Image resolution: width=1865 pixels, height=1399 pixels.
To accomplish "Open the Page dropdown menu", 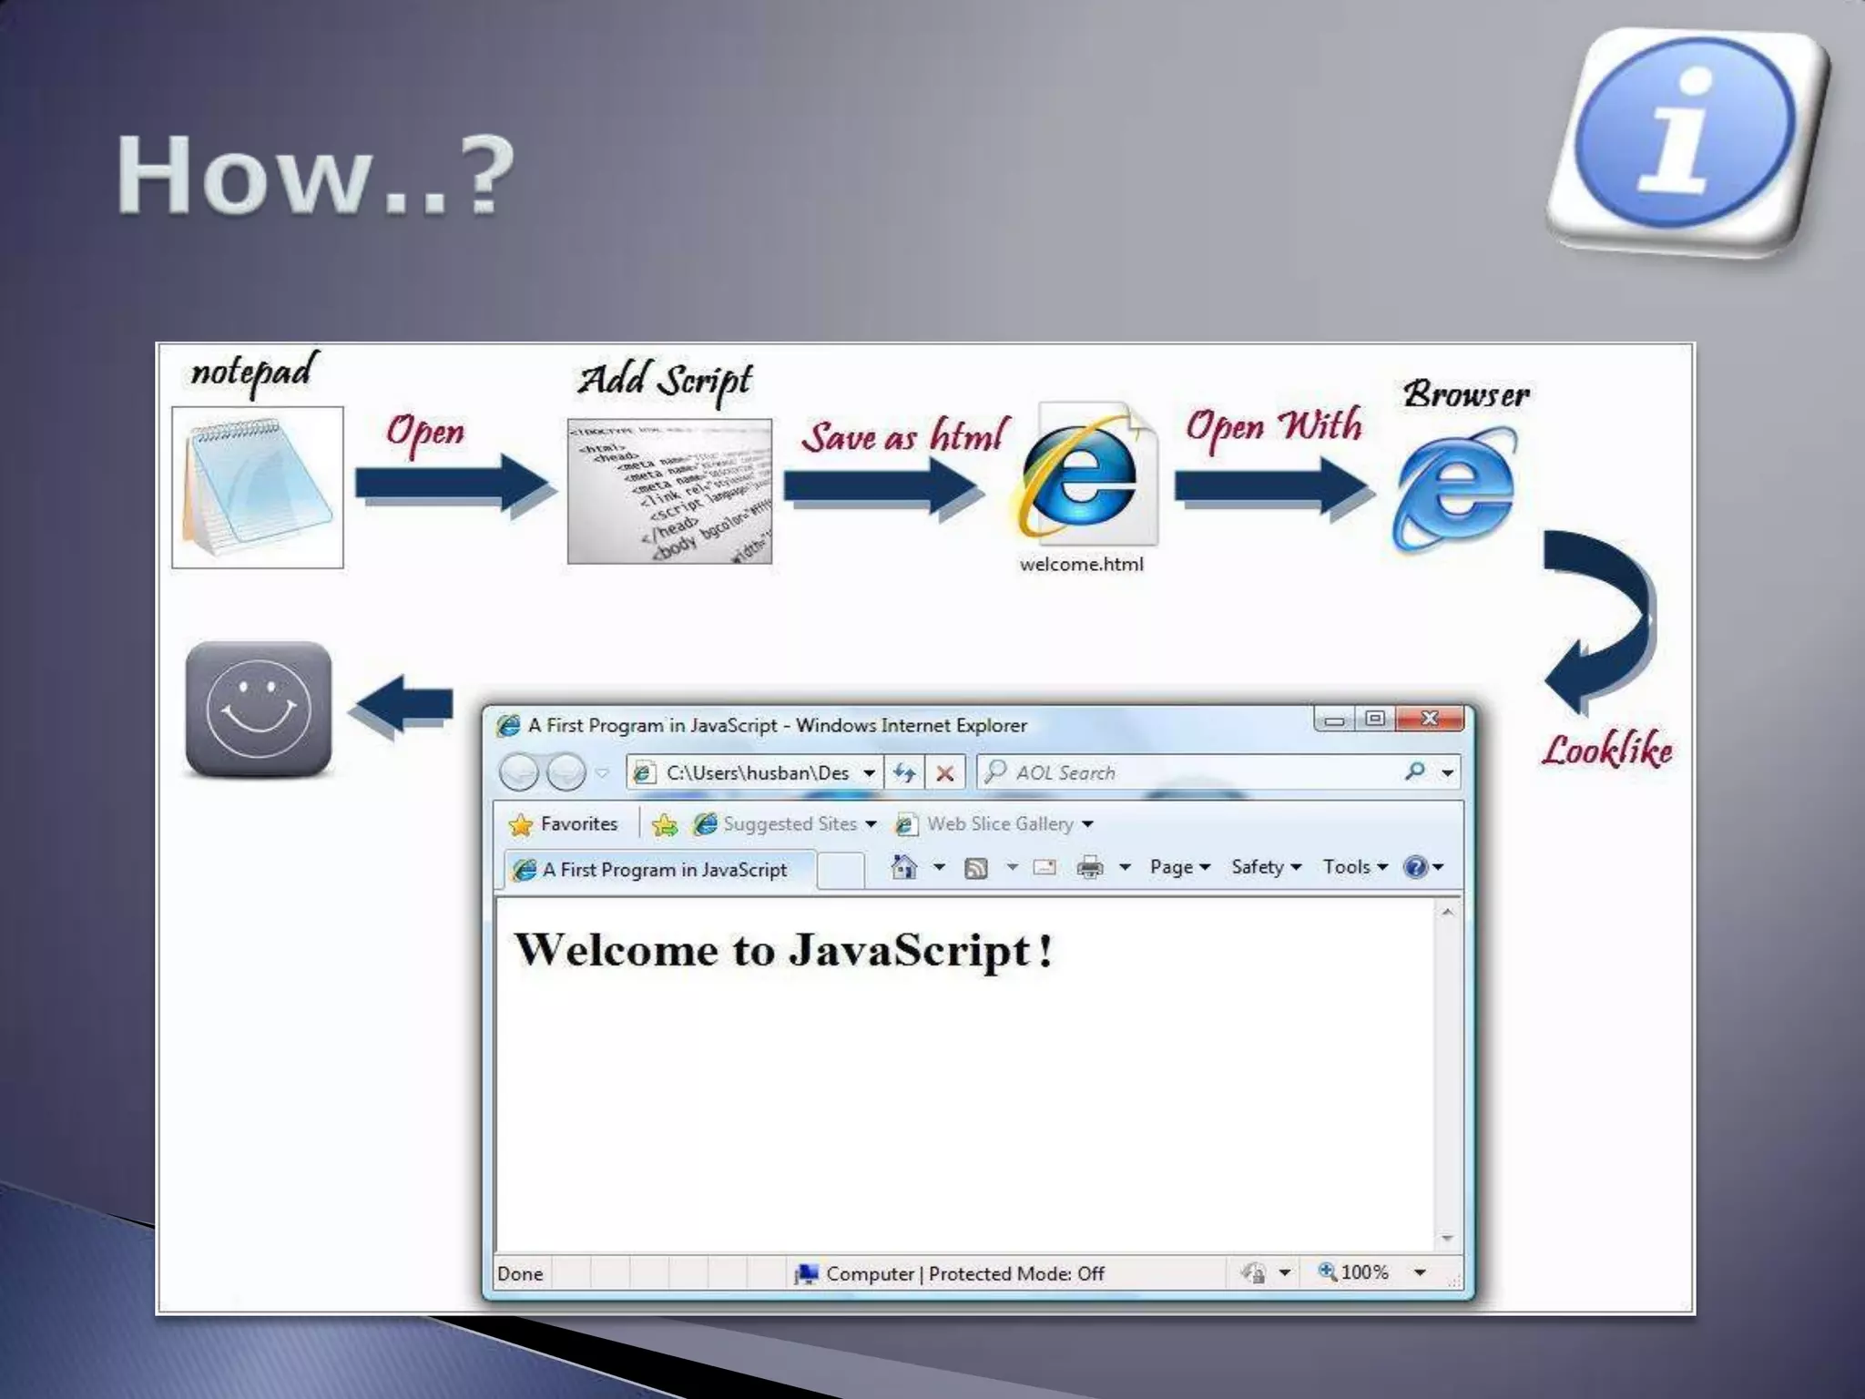I will tap(1178, 867).
